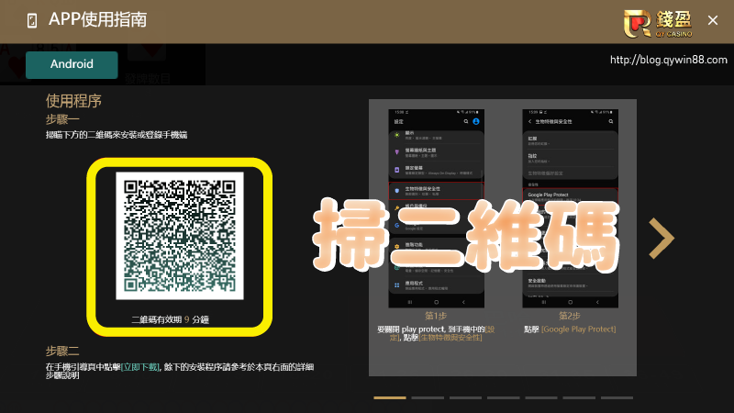The height and width of the screenshot is (413, 734).
Task: Click the search icon in step 1 screenshot
Action: 466,121
